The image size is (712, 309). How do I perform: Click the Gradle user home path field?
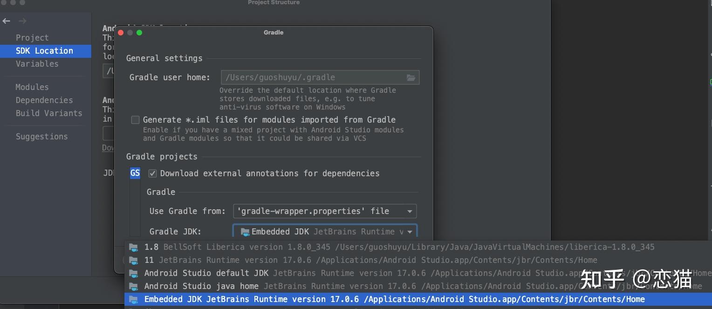click(312, 77)
